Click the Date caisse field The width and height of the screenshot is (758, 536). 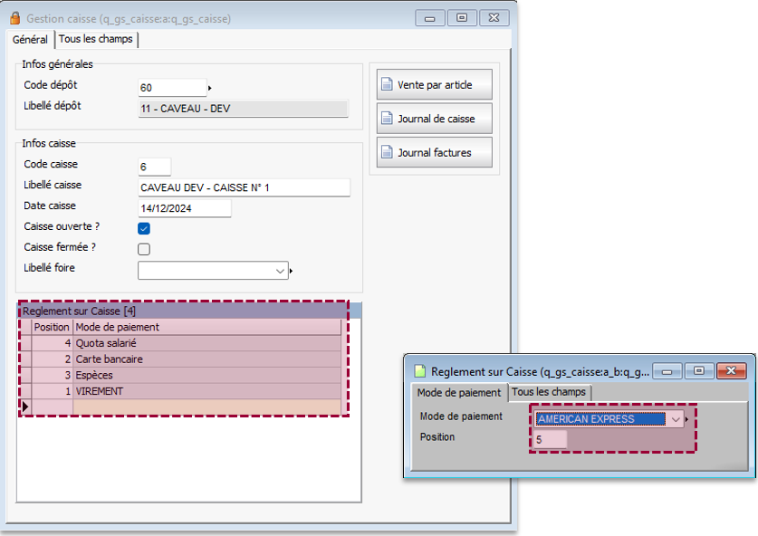[x=185, y=208]
